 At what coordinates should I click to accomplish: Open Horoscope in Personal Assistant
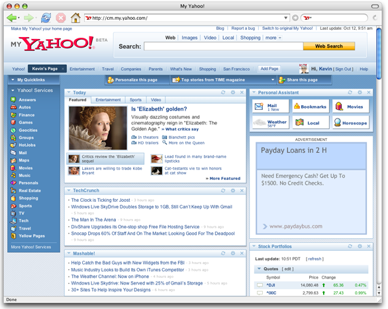[351, 122]
